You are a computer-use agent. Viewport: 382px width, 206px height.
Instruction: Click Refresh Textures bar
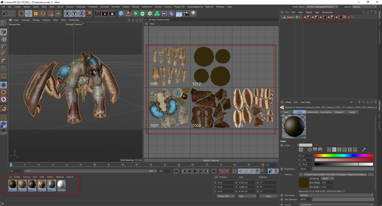point(211,161)
